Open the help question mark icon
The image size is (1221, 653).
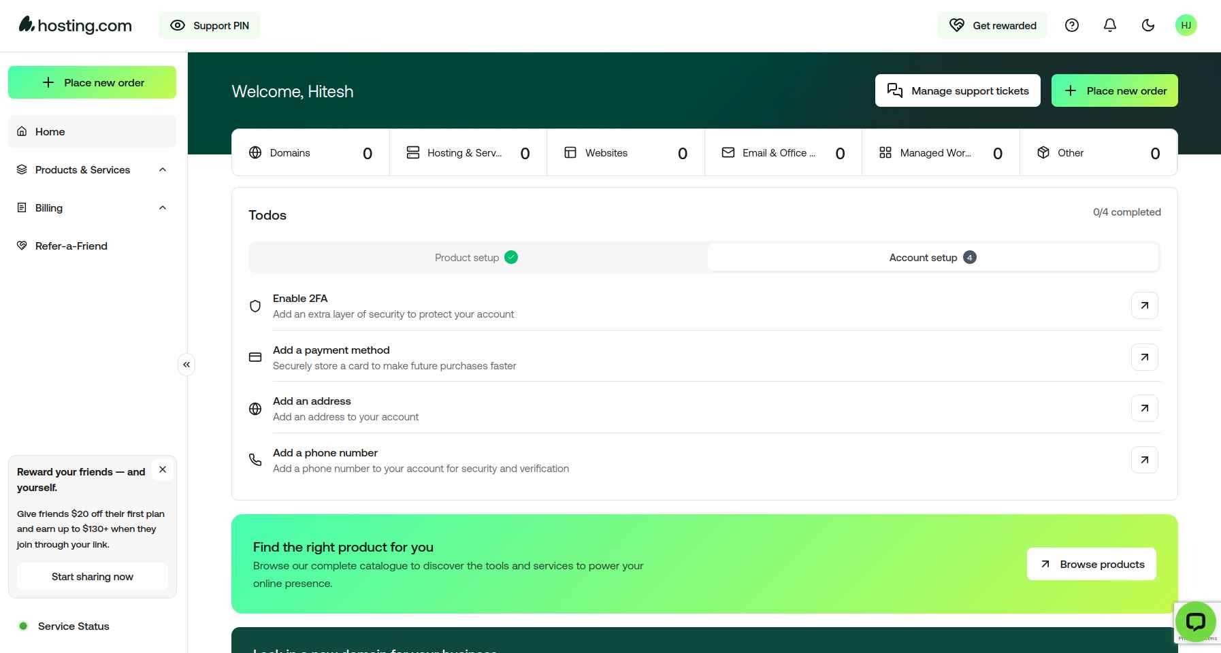click(x=1071, y=25)
